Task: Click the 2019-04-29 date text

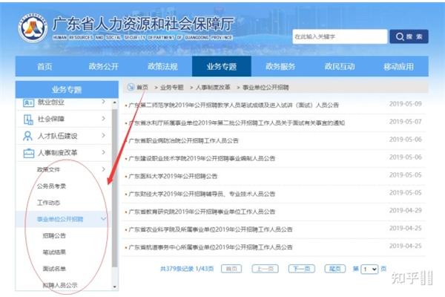Action: pyautogui.click(x=405, y=210)
